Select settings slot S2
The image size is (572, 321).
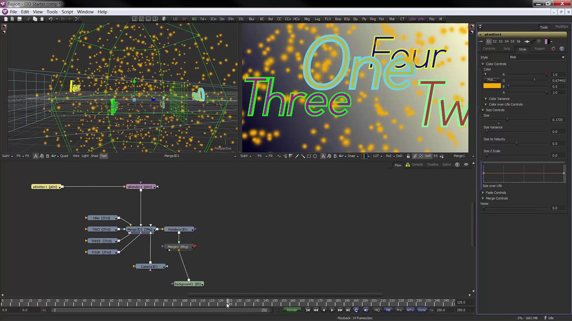494,41
